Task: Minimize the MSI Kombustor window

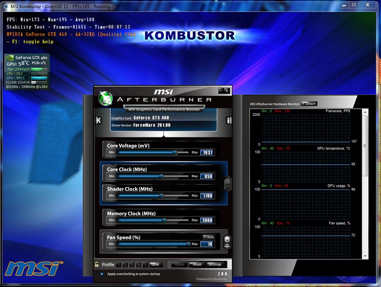Action: coord(344,5)
